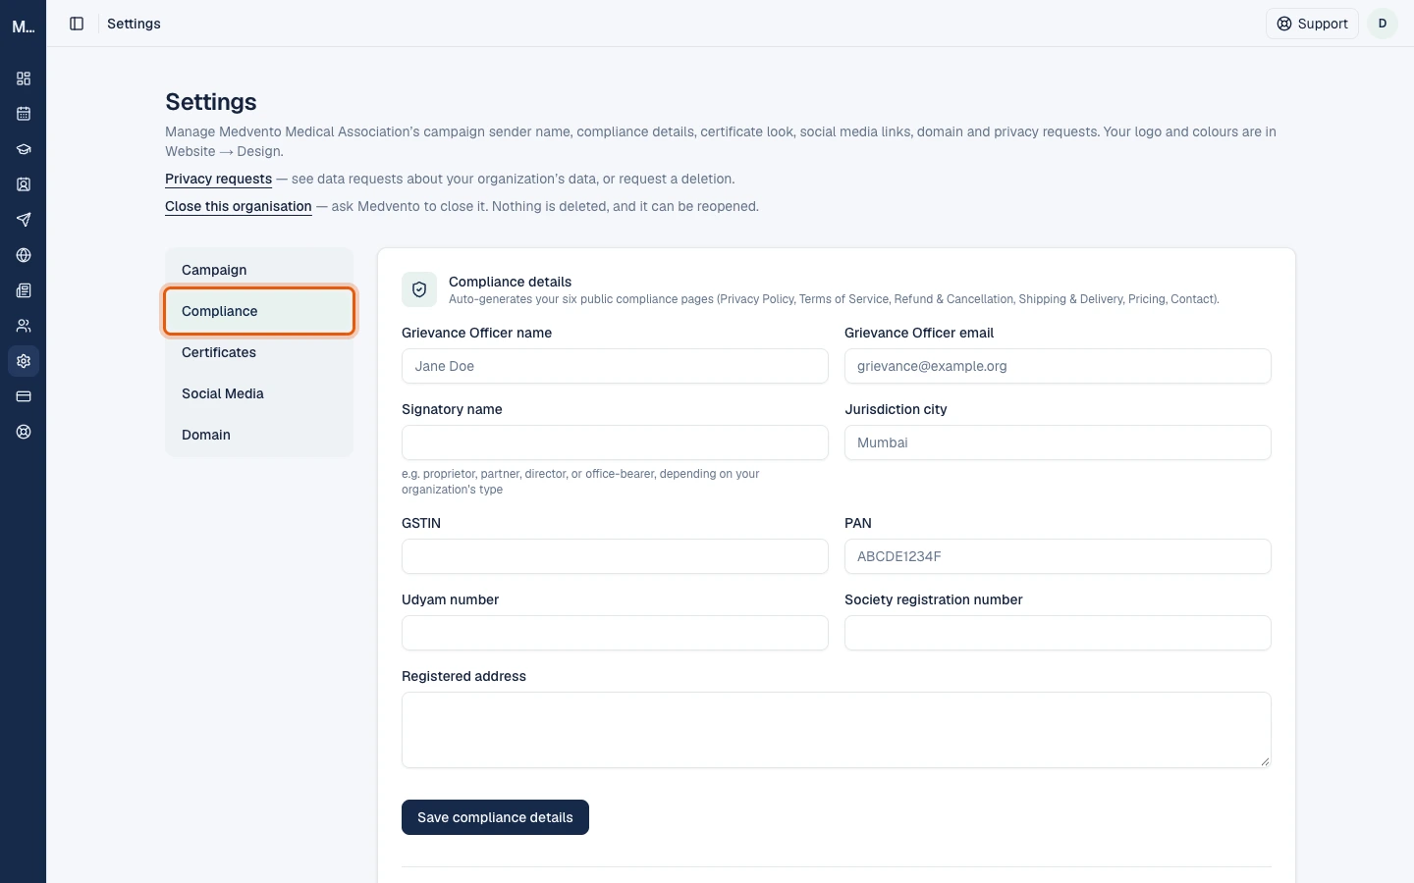Click the shield icon beside Compliance details
Image resolution: width=1414 pixels, height=883 pixels.
(x=419, y=289)
